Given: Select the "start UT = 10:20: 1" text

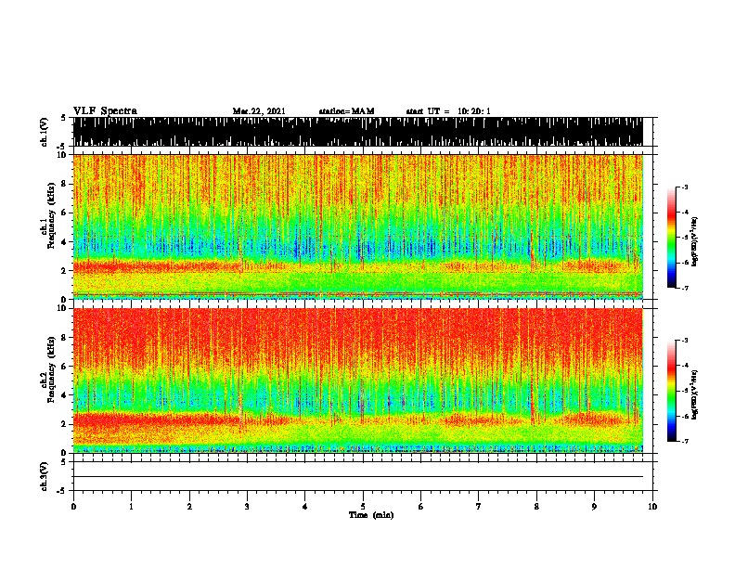Looking at the screenshot, I should coord(448,111).
